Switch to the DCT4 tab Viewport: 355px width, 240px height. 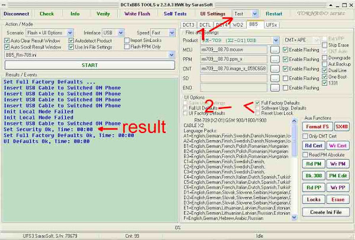[222, 25]
